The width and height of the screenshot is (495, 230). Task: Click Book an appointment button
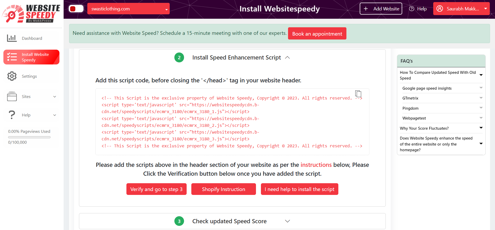click(317, 34)
